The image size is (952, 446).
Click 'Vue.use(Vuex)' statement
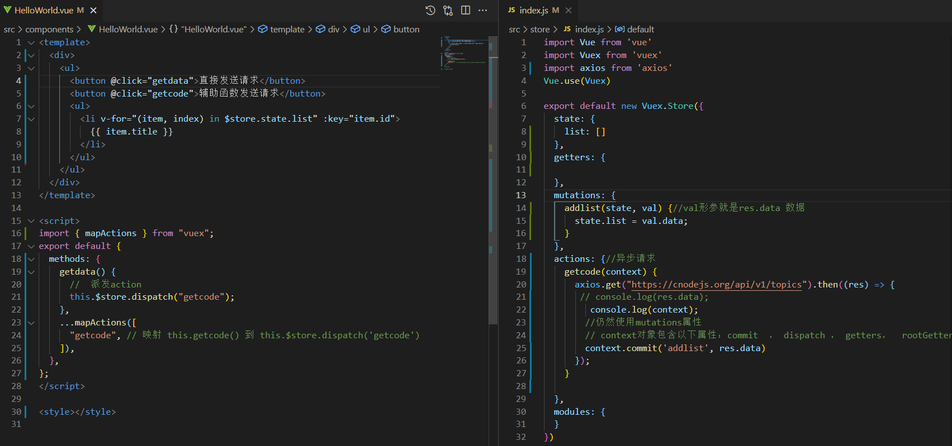point(577,81)
